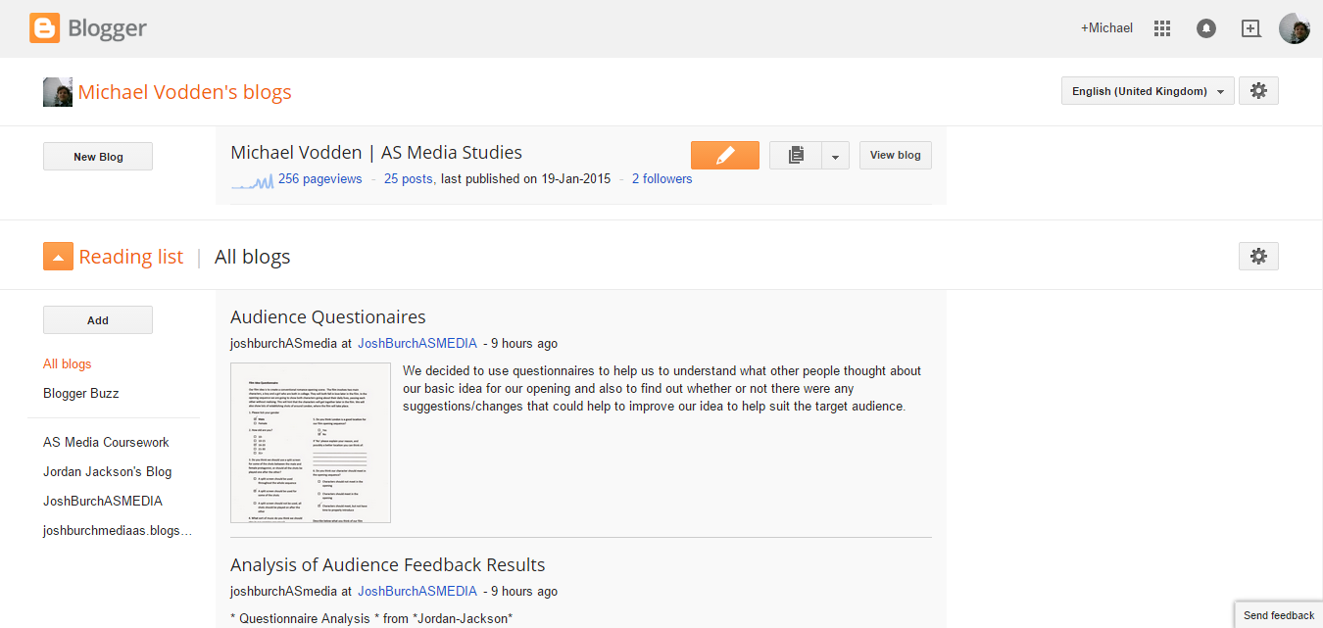The width and height of the screenshot is (1323, 628).
Task: Open JoshBurchASMEDIA link under Audience Questionaires
Action: 417,344
